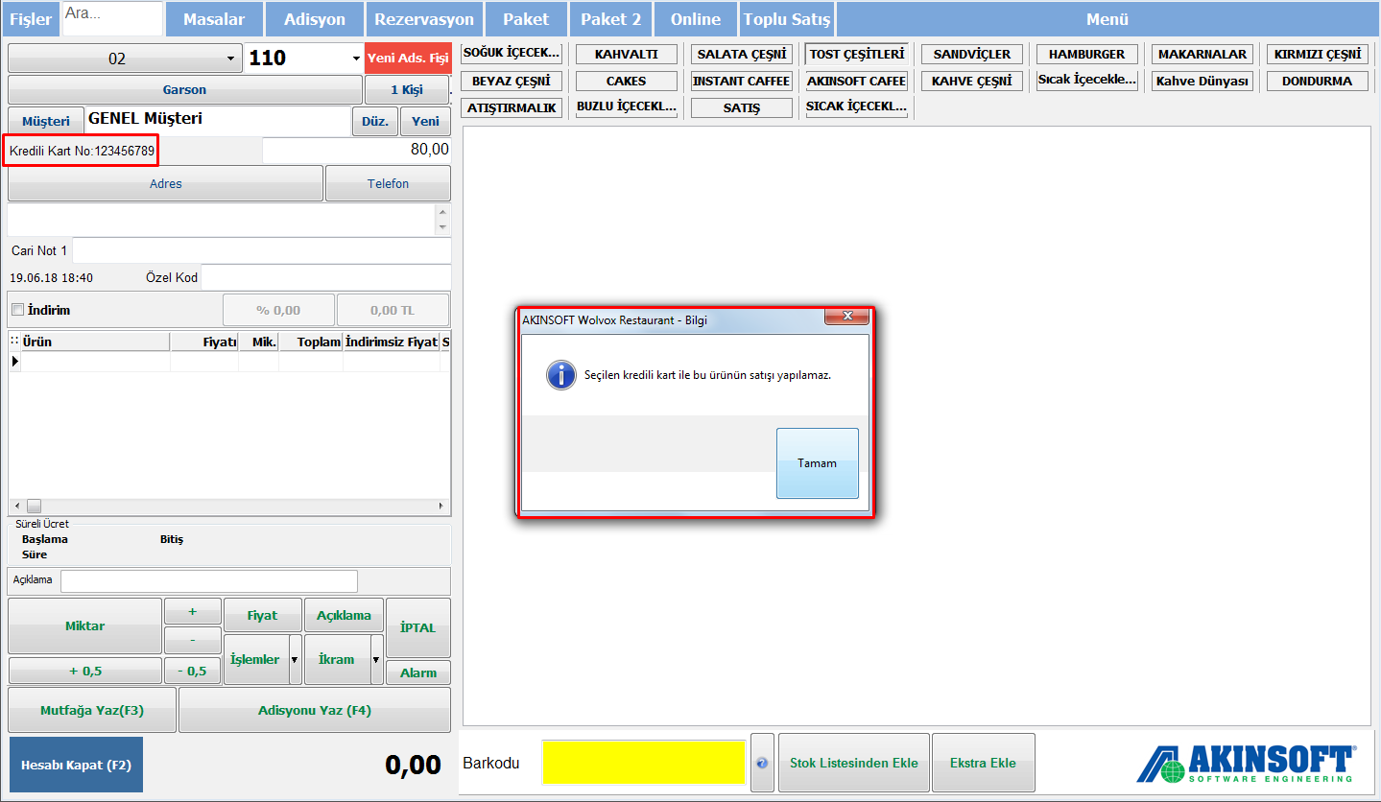1381x802 pixels.
Task: Open the İşlemler dropdown arrow
Action: click(x=295, y=660)
